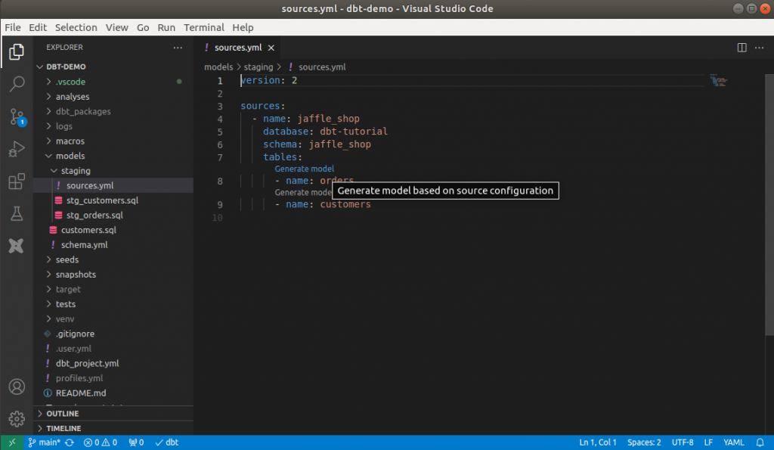This screenshot has height=450, width=774.
Task: Go to line via Ln 1, Col 1
Action: click(597, 442)
